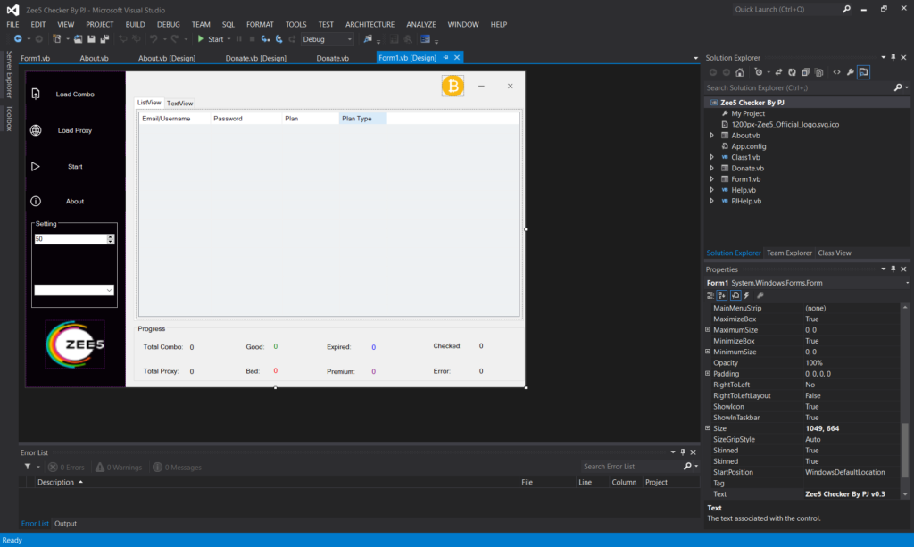
Task: Click the About info circle icon
Action: click(36, 201)
